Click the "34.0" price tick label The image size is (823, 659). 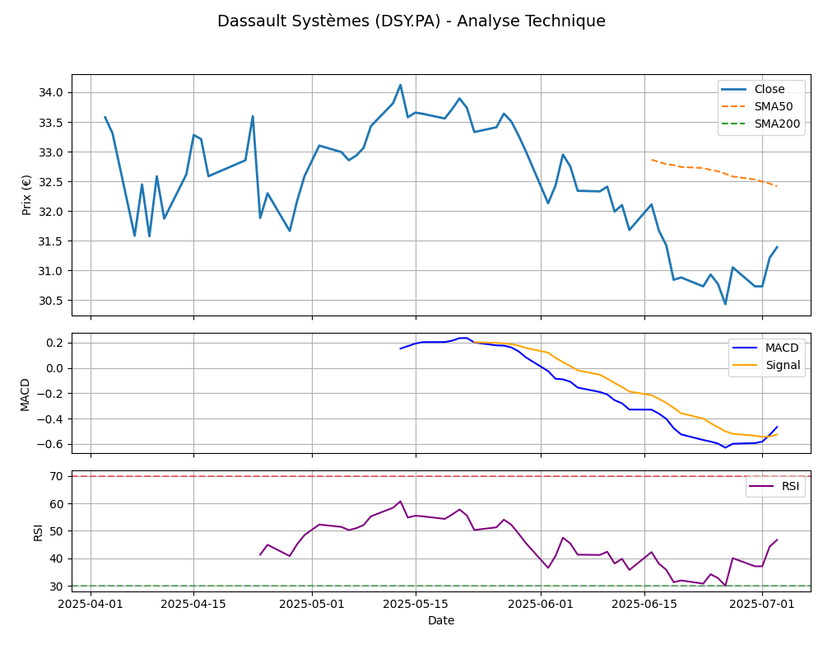50,93
